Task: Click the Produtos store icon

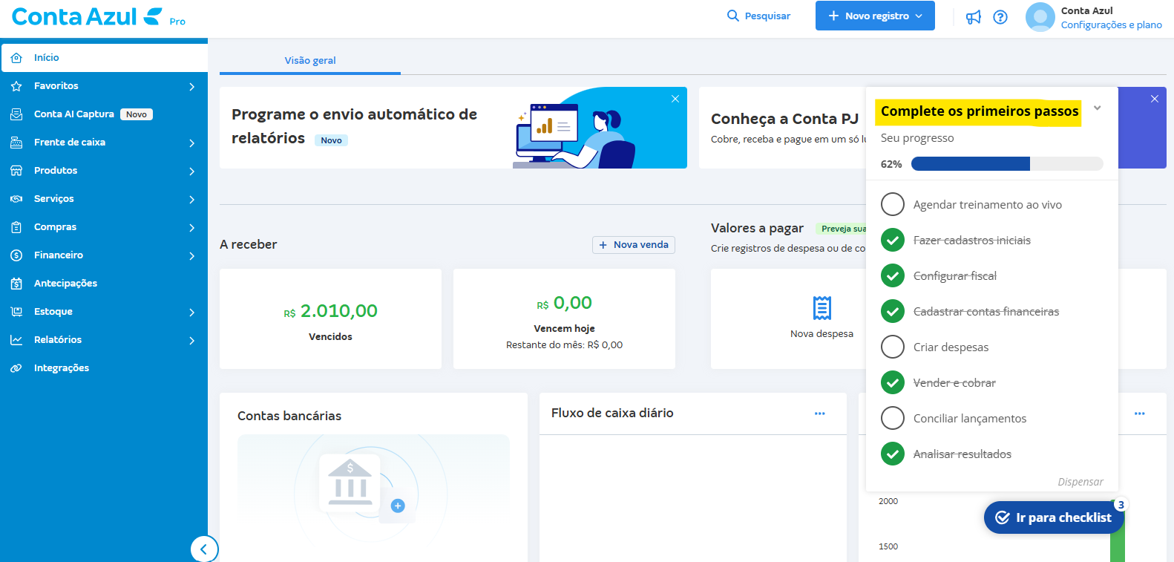Action: pyautogui.click(x=16, y=171)
